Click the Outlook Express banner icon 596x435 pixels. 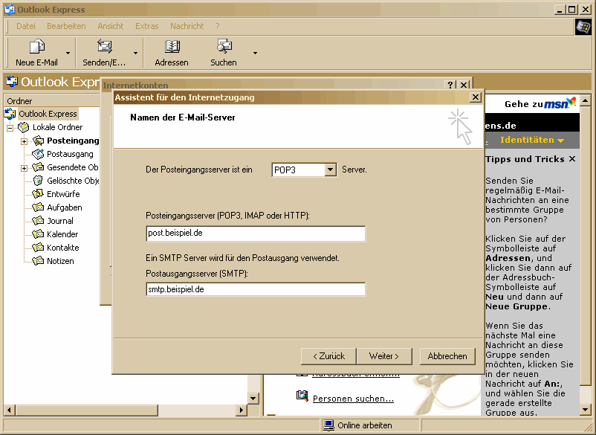tap(12, 81)
